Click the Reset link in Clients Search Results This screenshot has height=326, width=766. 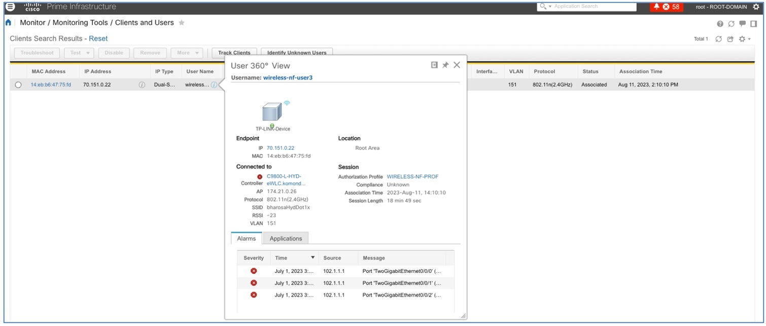(x=98, y=38)
